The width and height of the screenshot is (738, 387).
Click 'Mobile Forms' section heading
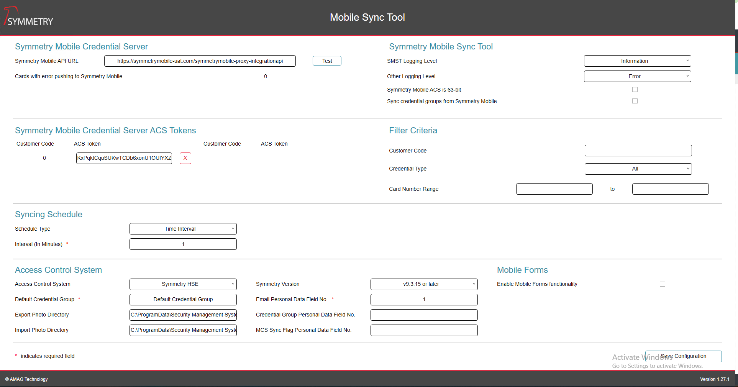(523, 270)
